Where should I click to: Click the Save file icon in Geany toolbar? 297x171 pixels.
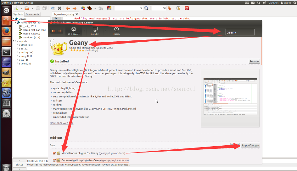click(x=38, y=8)
